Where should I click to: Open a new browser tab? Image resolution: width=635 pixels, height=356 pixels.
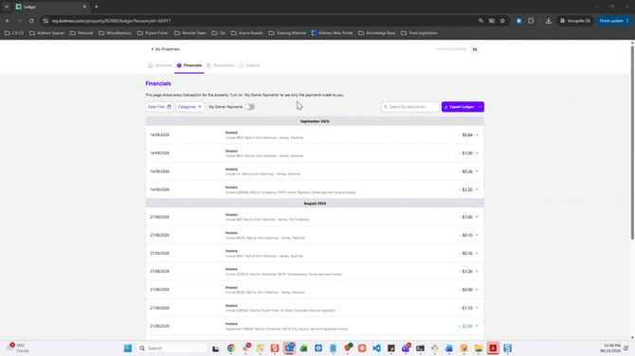(x=97, y=7)
